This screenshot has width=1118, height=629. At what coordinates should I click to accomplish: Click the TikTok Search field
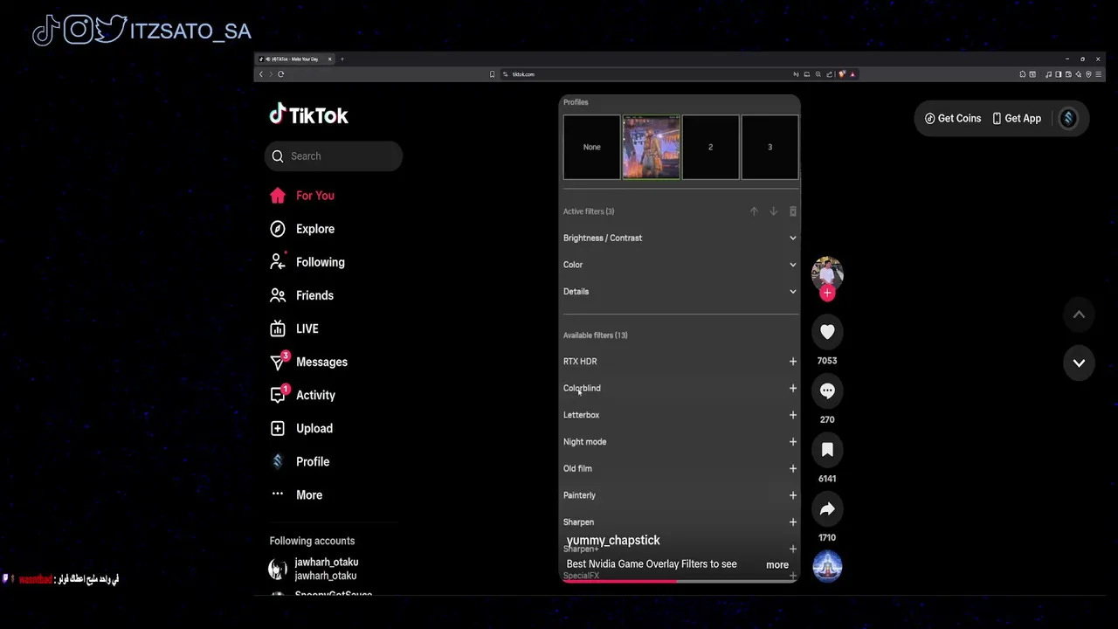click(334, 156)
